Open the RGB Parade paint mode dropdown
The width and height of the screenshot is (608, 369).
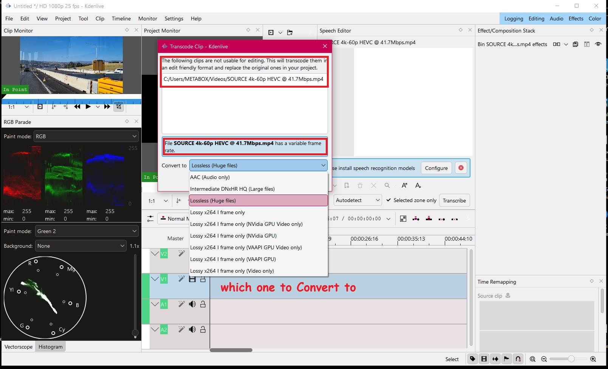pyautogui.click(x=87, y=136)
